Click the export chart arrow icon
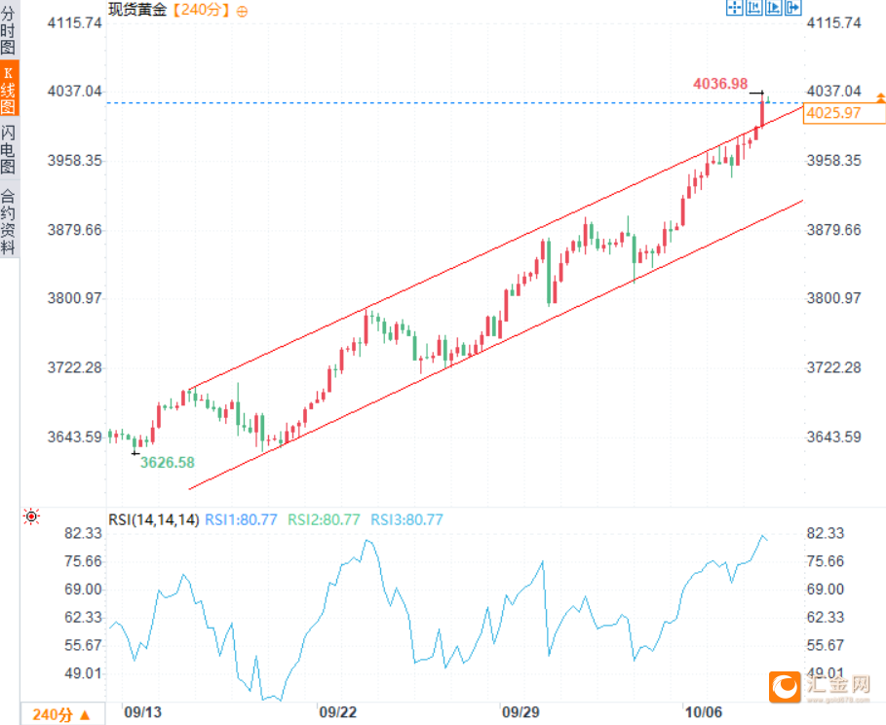Image resolution: width=886 pixels, height=725 pixels. (x=793, y=8)
